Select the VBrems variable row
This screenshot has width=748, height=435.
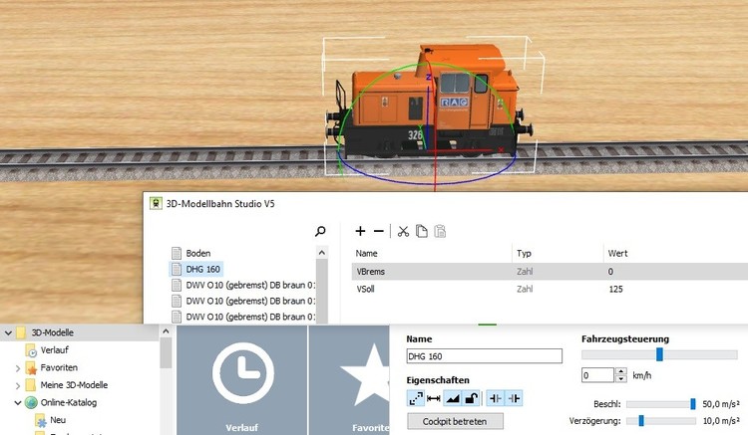pyautogui.click(x=550, y=272)
